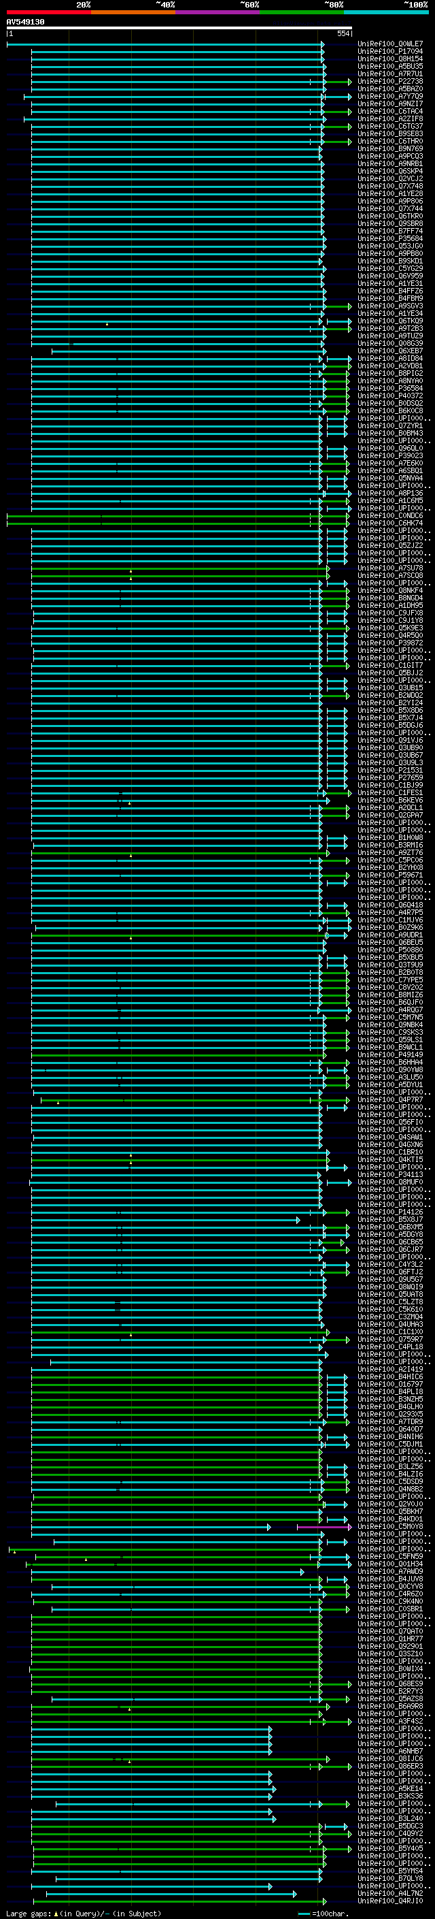
Task: Select hit label UniRef100_Q4KTI5
Action: point(390,1159)
